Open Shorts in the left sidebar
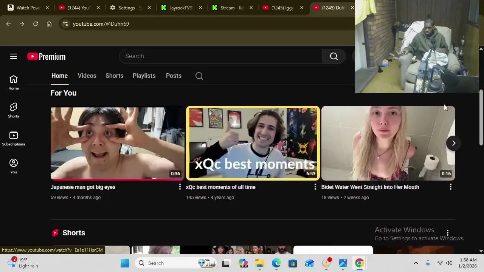Image resolution: width=484 pixels, height=272 pixels. 14,110
